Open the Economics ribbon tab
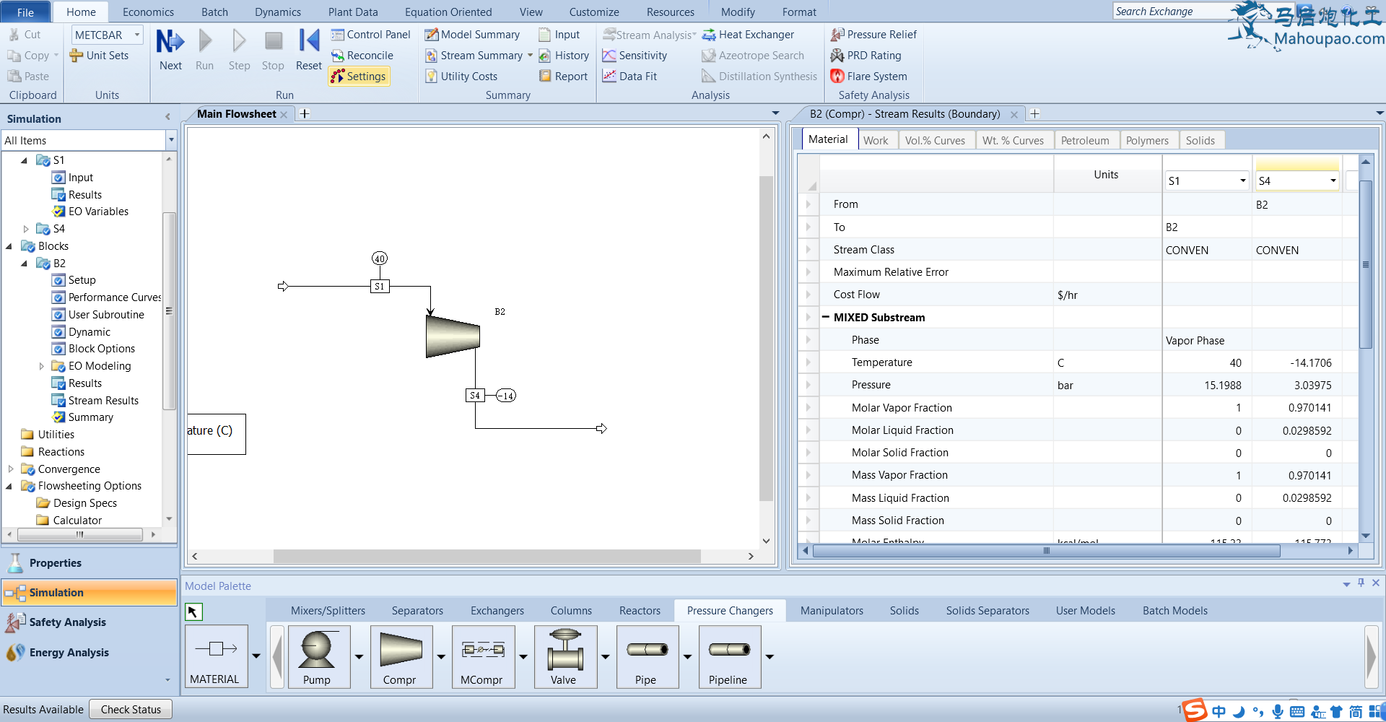 [x=148, y=12]
